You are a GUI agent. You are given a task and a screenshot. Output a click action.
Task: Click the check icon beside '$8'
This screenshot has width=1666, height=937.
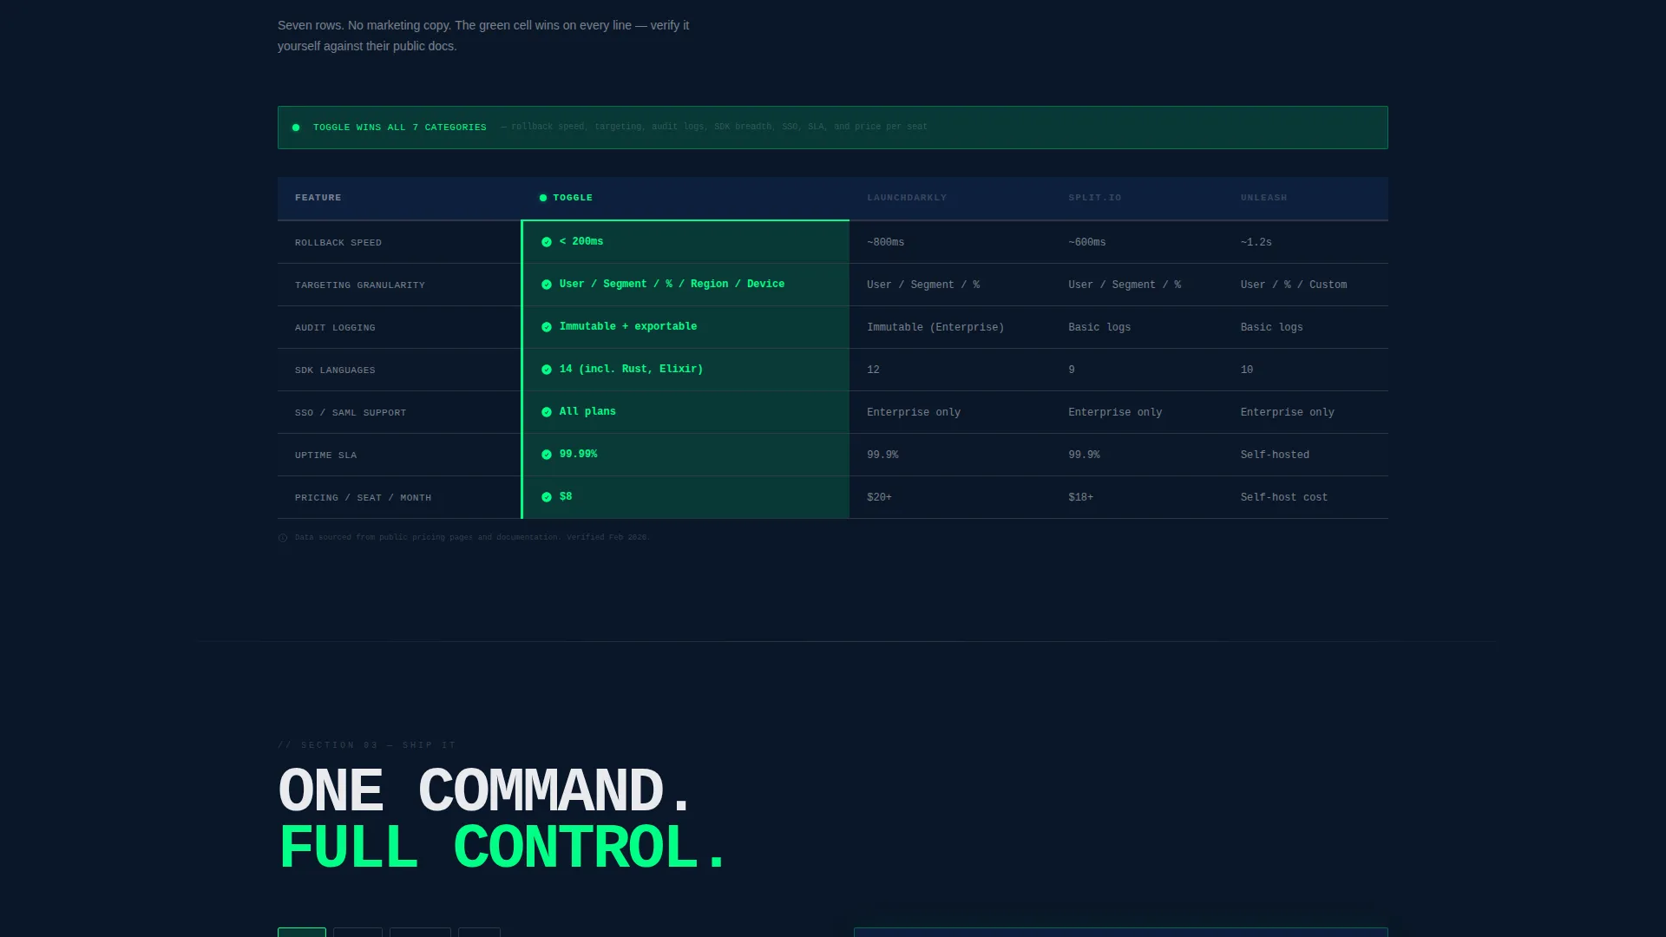[x=547, y=497]
